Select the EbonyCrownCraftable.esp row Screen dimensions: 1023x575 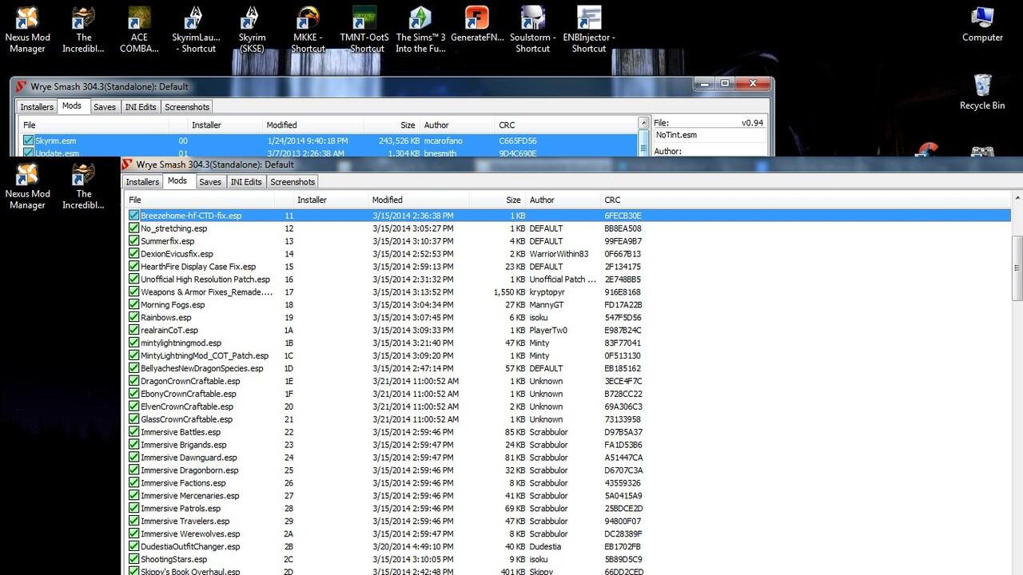[567, 394]
